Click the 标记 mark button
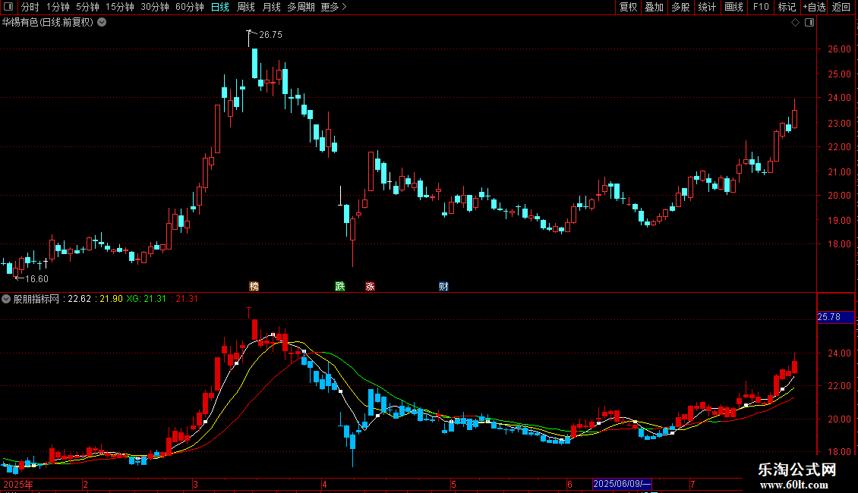858x493 pixels. click(787, 7)
